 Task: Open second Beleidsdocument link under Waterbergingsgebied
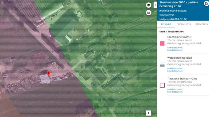pos(175,71)
